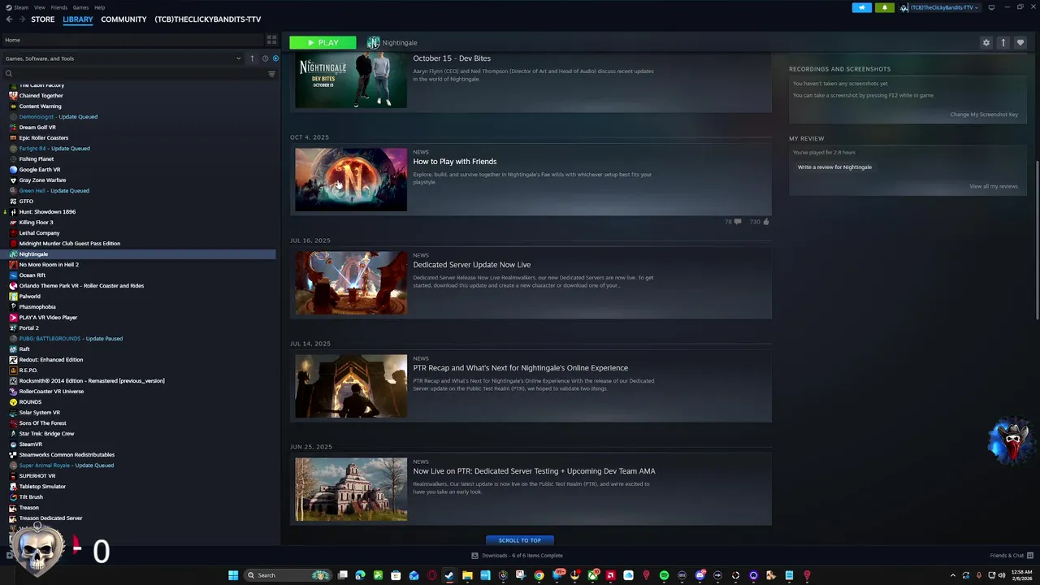Go to the COMMUNITY tab
This screenshot has width=1040, height=585.
(123, 19)
